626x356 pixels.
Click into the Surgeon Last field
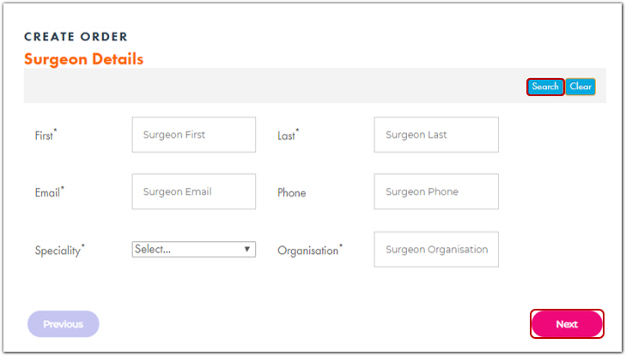point(436,135)
